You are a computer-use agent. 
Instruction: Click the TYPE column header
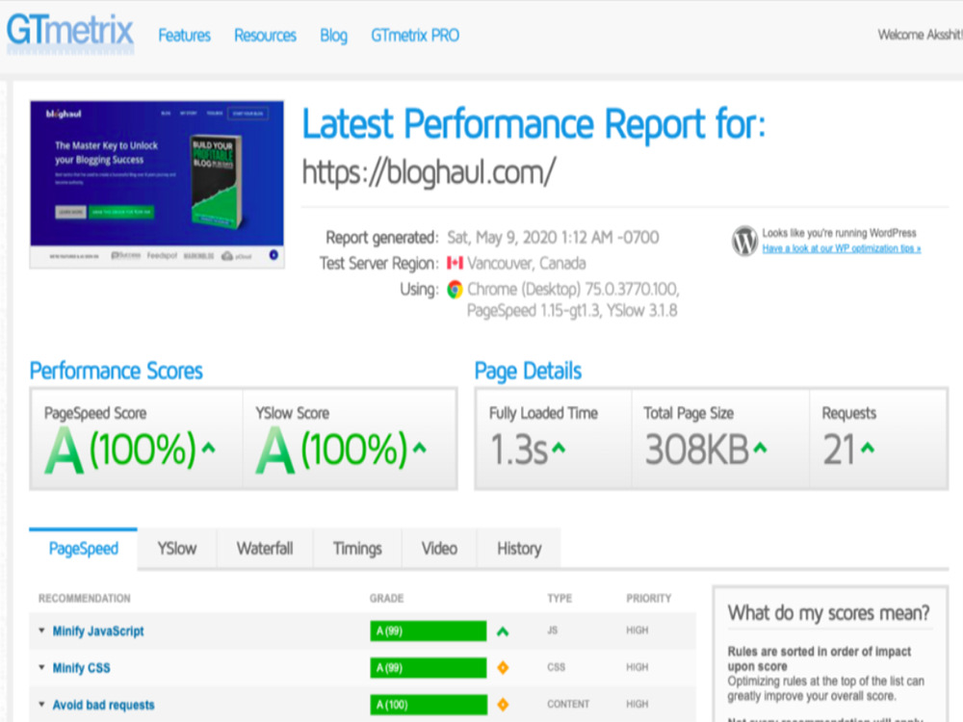click(560, 598)
